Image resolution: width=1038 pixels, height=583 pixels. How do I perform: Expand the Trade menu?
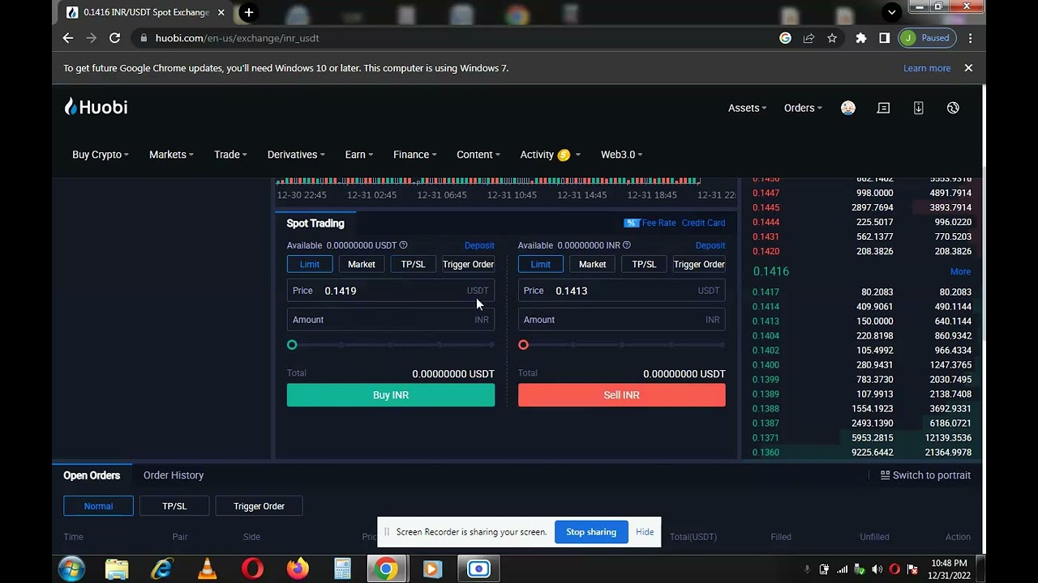tap(230, 155)
